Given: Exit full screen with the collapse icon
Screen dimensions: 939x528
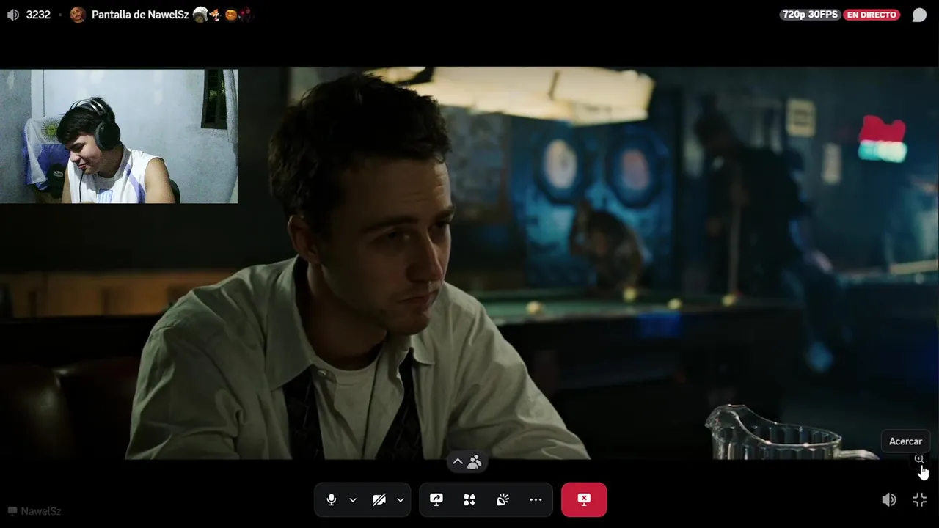Looking at the screenshot, I should point(919,499).
